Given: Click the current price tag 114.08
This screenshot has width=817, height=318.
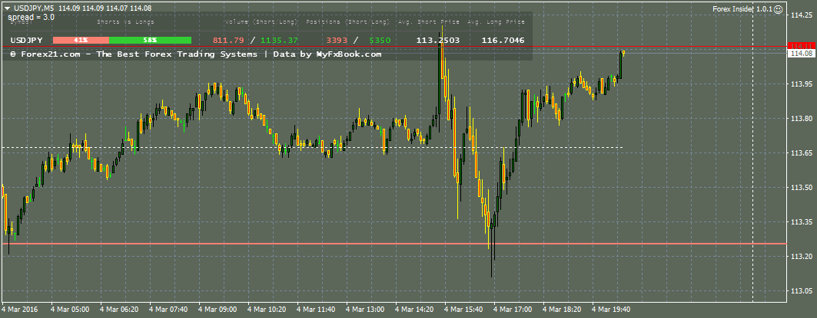Looking at the screenshot, I should (802, 54).
